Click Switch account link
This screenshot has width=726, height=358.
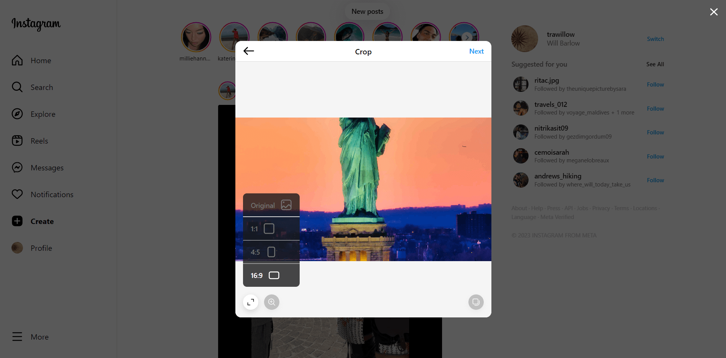point(655,39)
